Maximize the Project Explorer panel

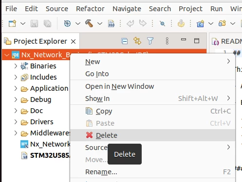[x=197, y=41]
